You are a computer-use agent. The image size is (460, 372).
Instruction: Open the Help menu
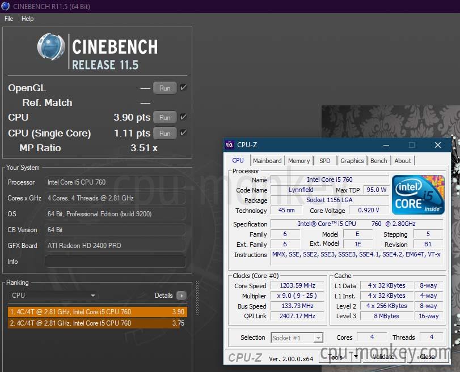pyautogui.click(x=27, y=19)
